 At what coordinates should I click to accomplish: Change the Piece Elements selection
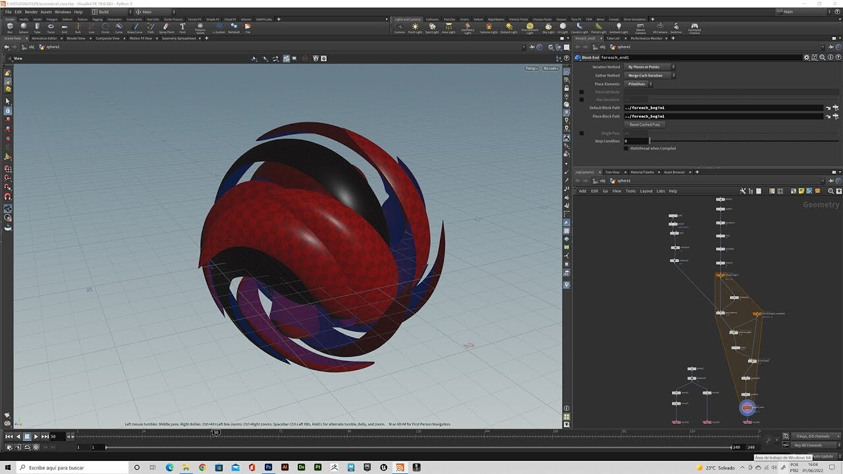coord(638,84)
